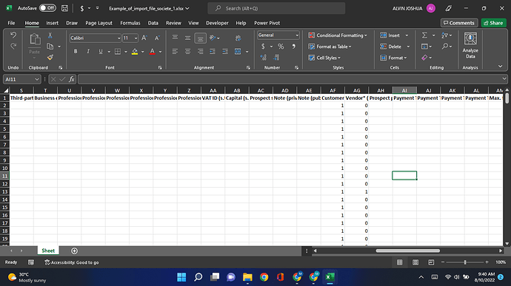The height and width of the screenshot is (286, 511).
Task: Click the Paste clipboard icon
Action: [35, 39]
